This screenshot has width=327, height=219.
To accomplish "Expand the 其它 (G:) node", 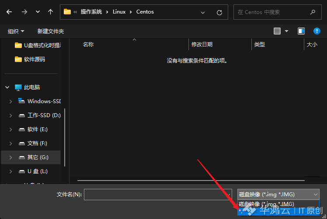I will [10, 157].
